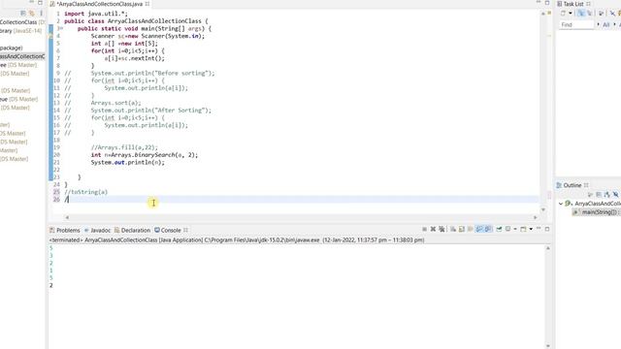Pin the current Console
The height and width of the screenshot is (349, 621).
(x=499, y=229)
